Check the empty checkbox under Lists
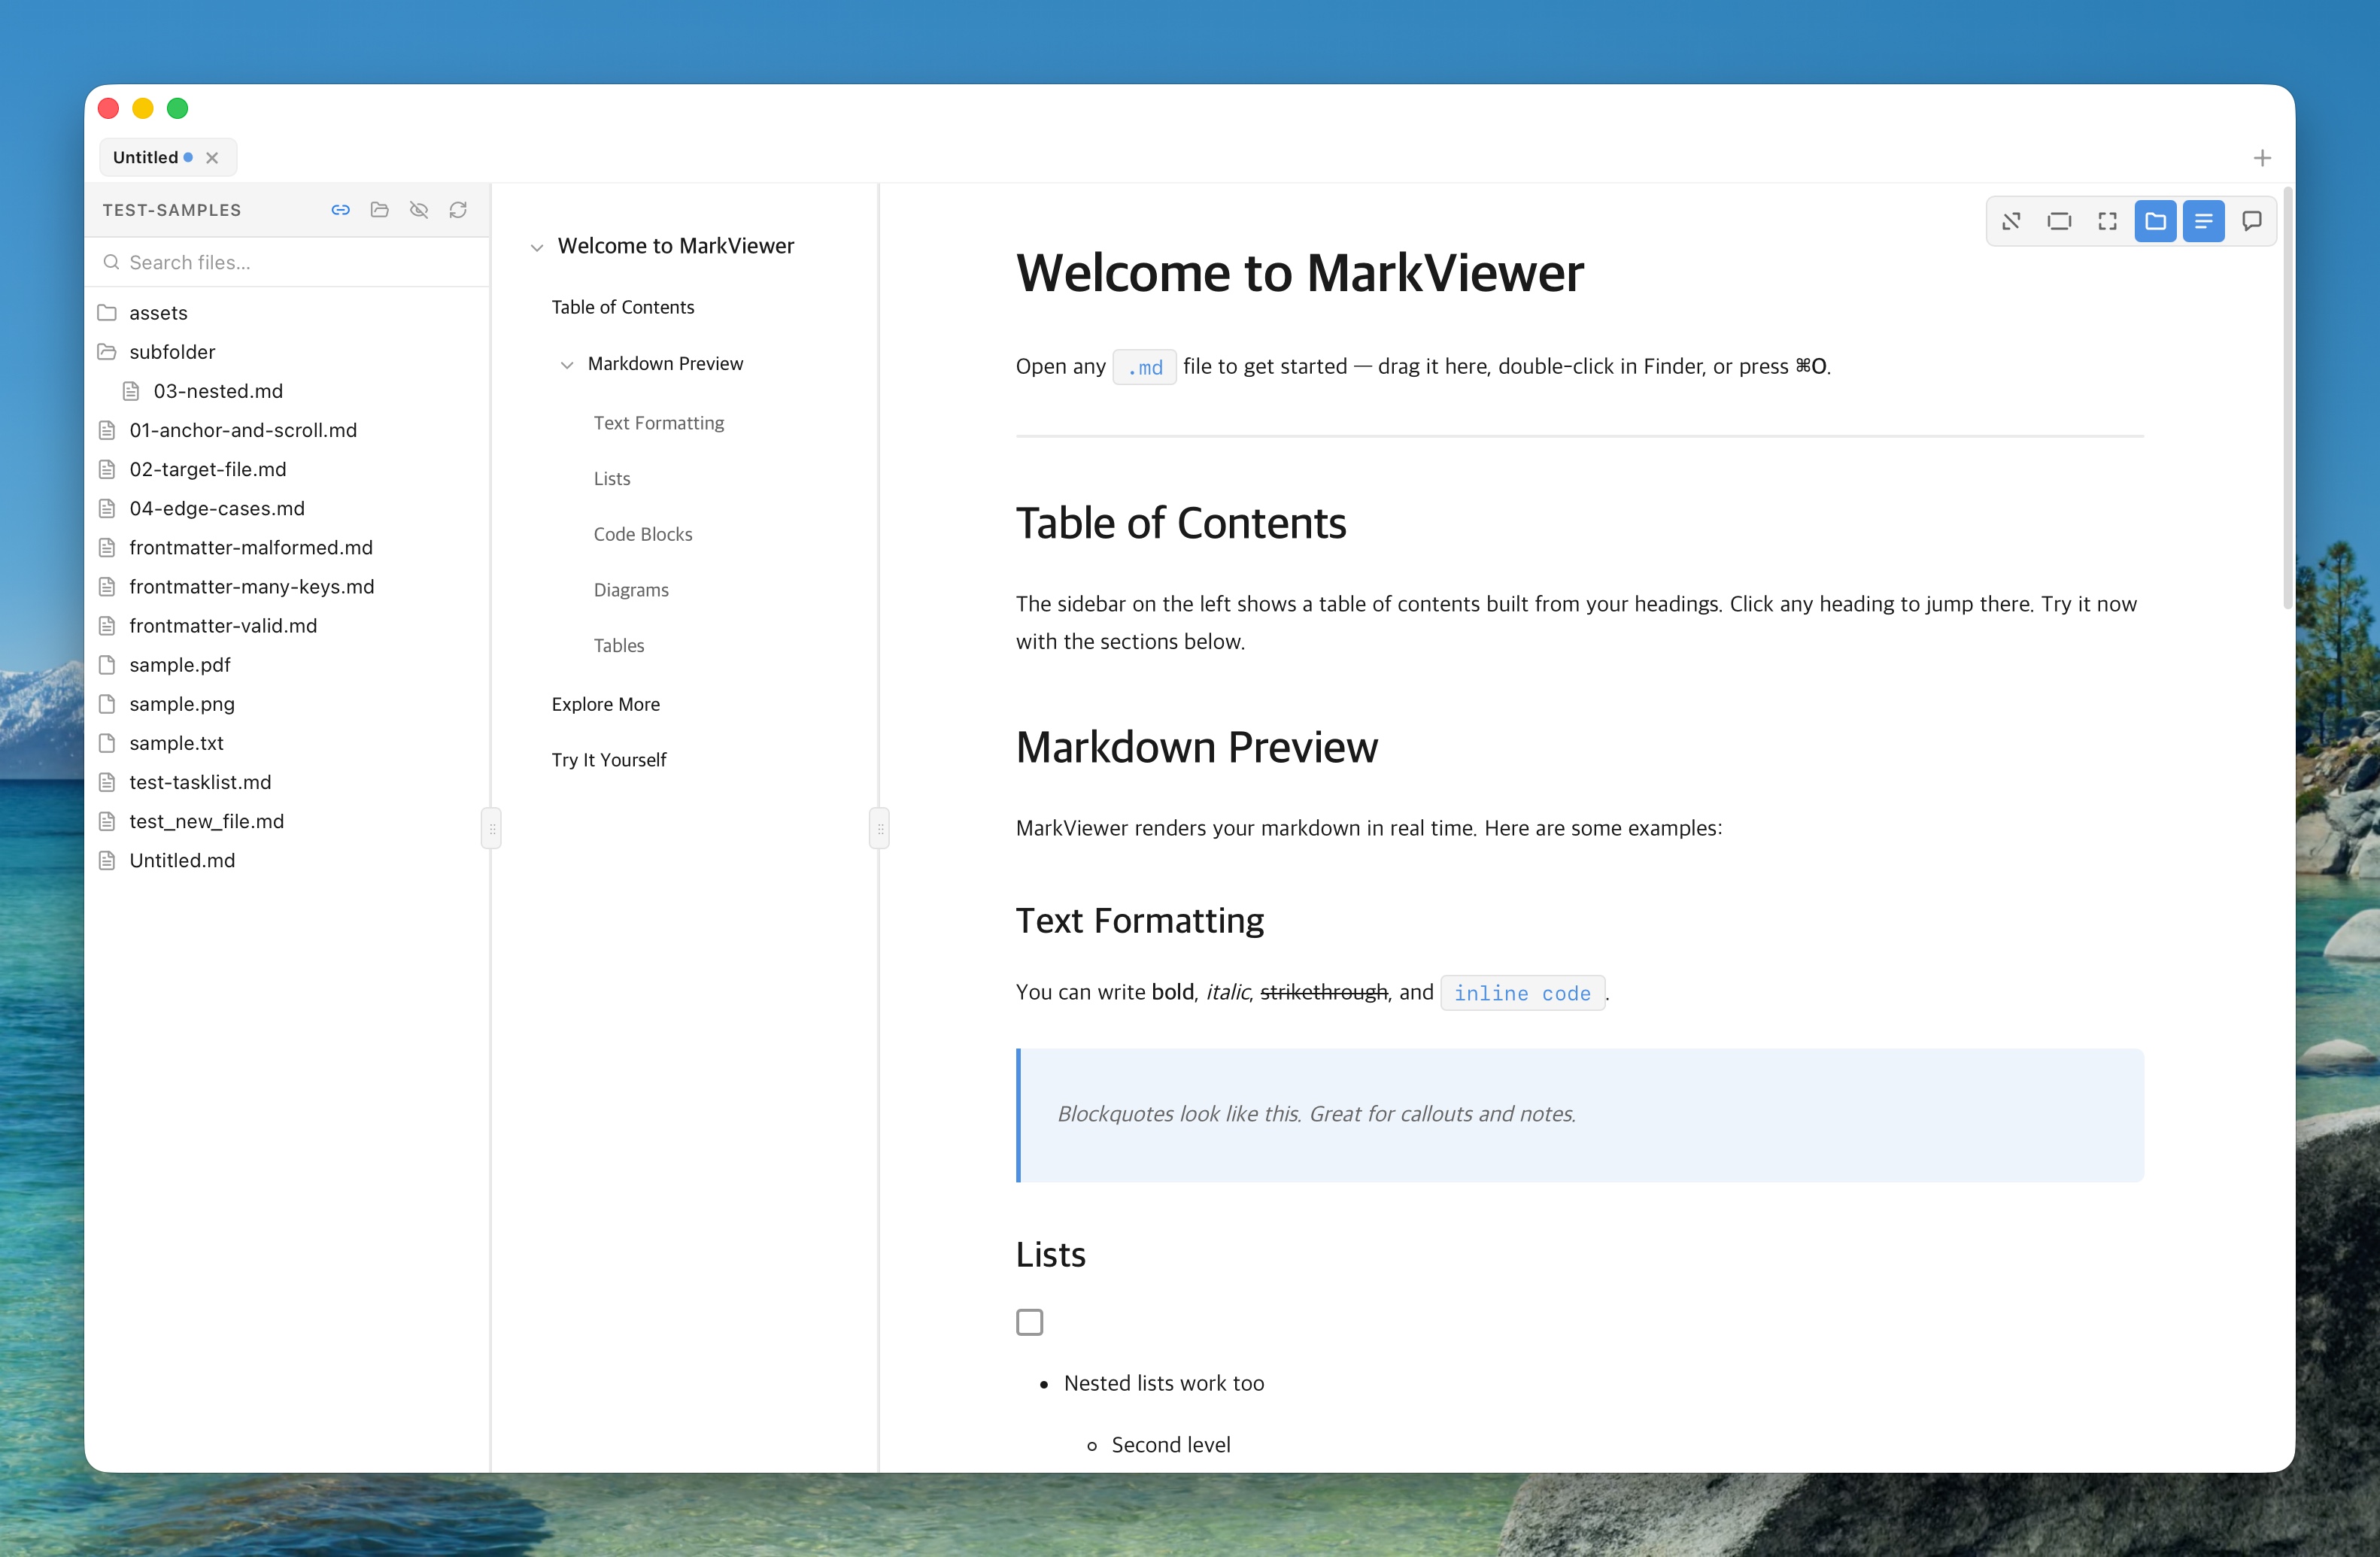This screenshot has width=2380, height=1557. pyautogui.click(x=1029, y=1322)
